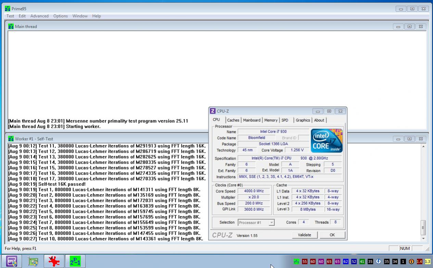Image resolution: width=433 pixels, height=268 pixels.
Task: Click the purple 60 tray icon
Action: 321,262
